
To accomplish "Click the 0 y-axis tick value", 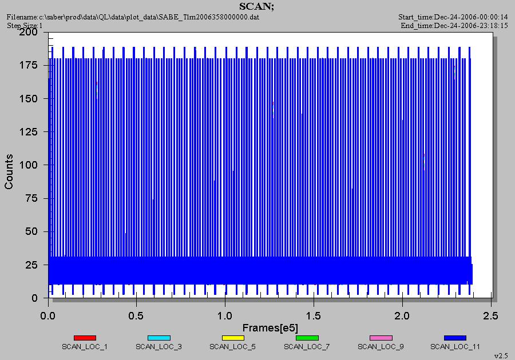I will [x=34, y=298].
